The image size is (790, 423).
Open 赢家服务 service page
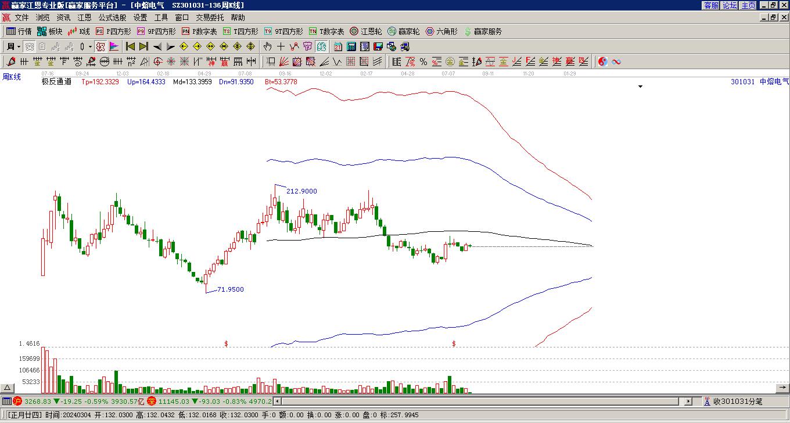tap(482, 31)
